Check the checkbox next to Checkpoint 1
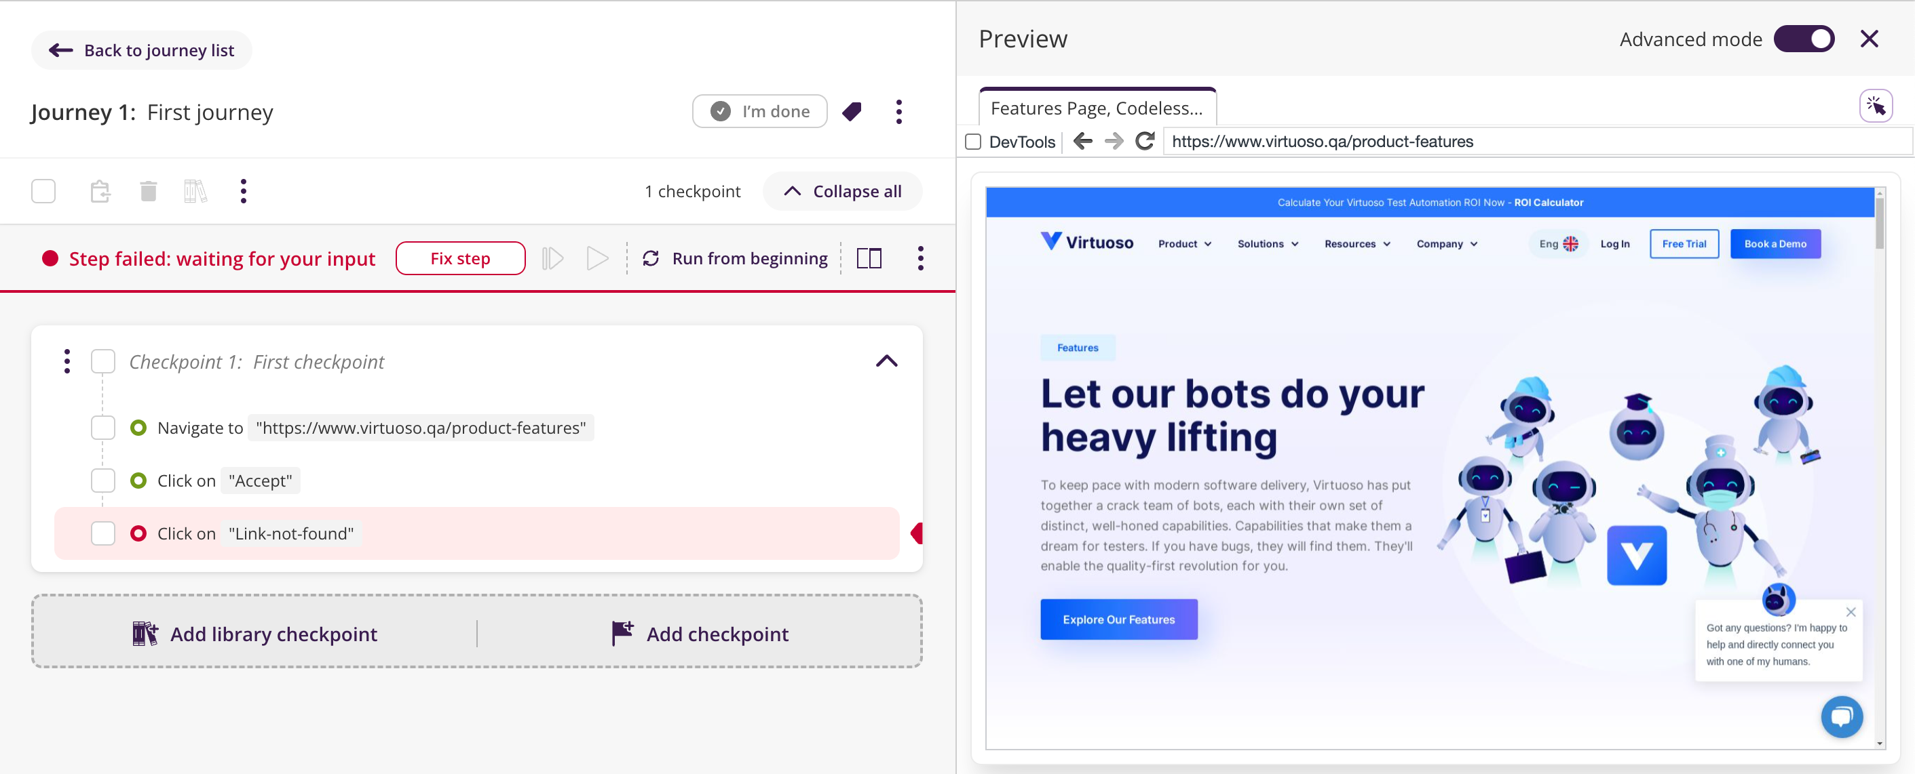This screenshot has height=774, width=1915. [x=102, y=361]
